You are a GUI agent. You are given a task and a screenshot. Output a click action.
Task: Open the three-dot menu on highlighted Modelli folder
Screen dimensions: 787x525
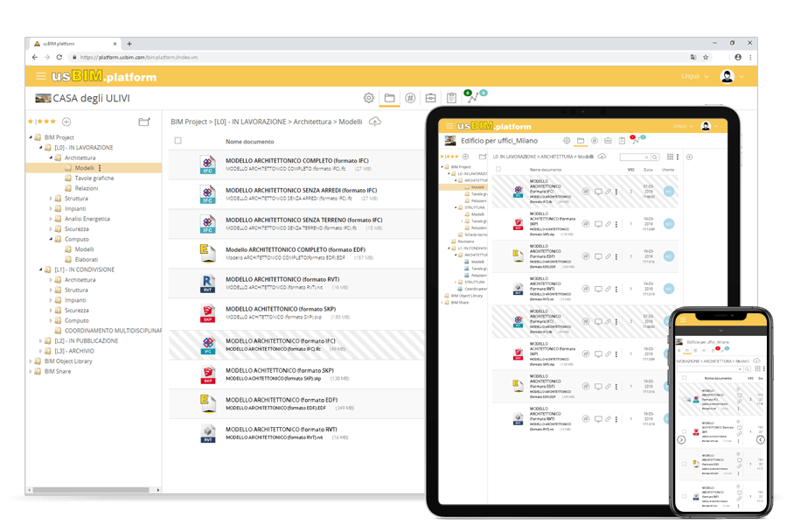(x=100, y=168)
